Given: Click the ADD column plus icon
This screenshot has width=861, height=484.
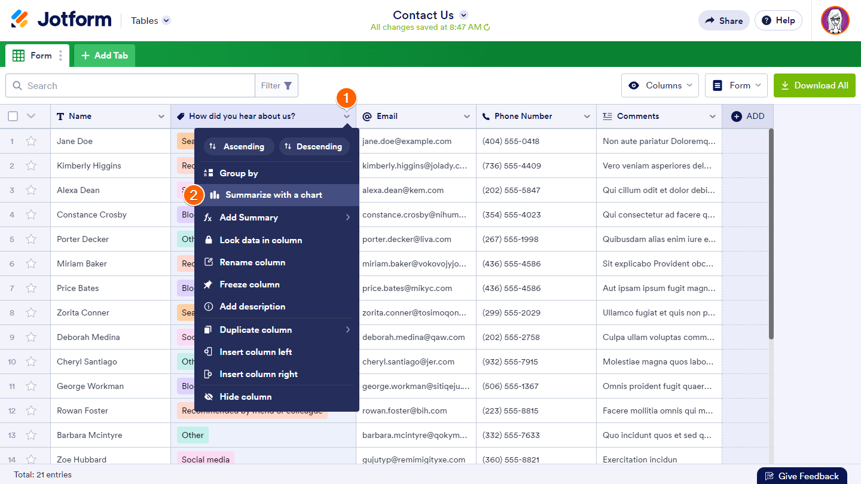Looking at the screenshot, I should [x=737, y=117].
